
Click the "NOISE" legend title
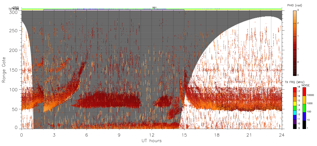[305, 85]
